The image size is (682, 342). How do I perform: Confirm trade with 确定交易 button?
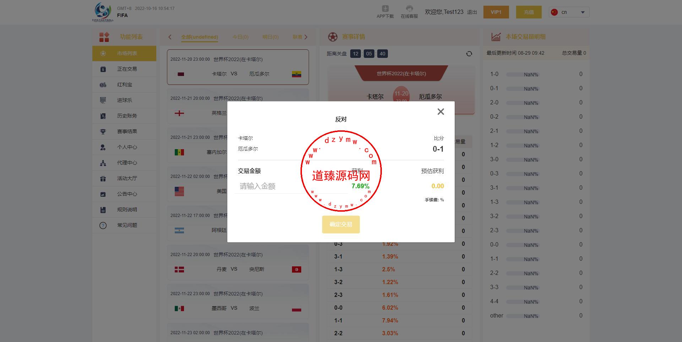pos(341,224)
